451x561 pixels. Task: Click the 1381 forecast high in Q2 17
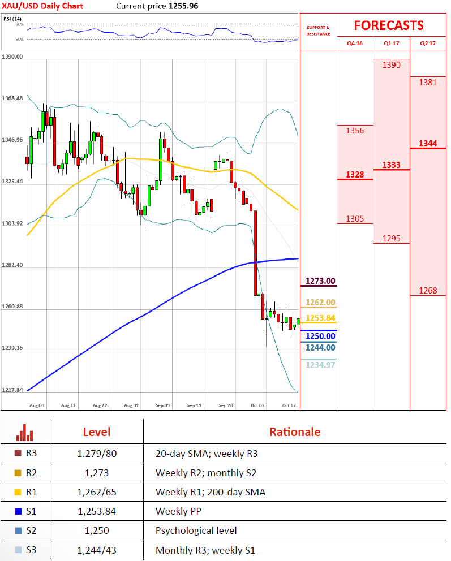click(428, 83)
